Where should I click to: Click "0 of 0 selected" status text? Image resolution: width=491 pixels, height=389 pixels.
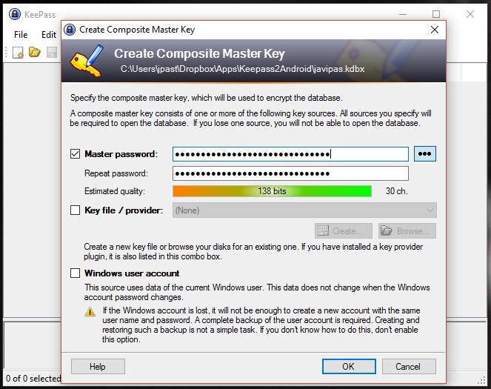(x=33, y=379)
